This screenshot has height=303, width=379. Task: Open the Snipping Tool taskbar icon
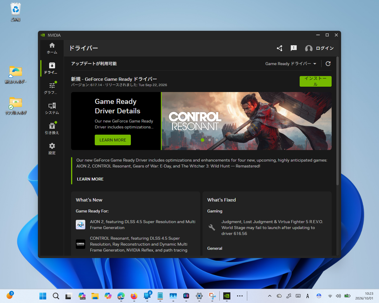tap(212, 296)
